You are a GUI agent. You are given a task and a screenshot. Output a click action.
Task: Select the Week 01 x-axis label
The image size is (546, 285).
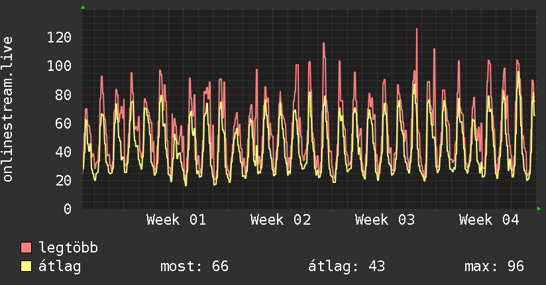point(176,219)
